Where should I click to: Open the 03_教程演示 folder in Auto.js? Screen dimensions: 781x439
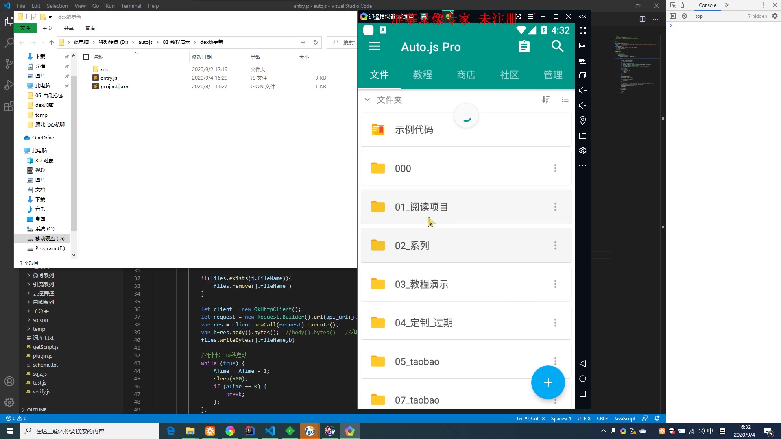click(x=421, y=284)
